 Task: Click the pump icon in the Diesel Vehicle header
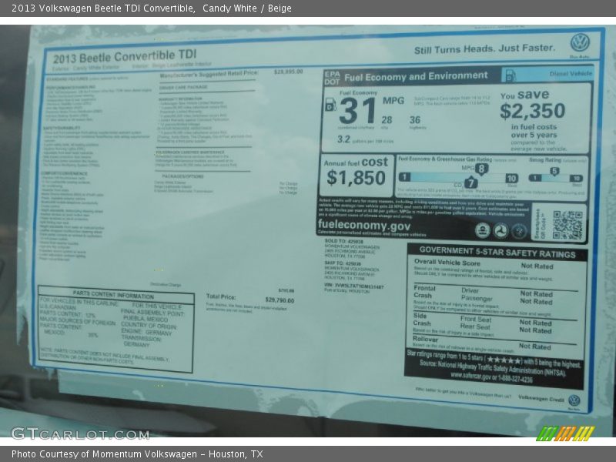(x=511, y=75)
